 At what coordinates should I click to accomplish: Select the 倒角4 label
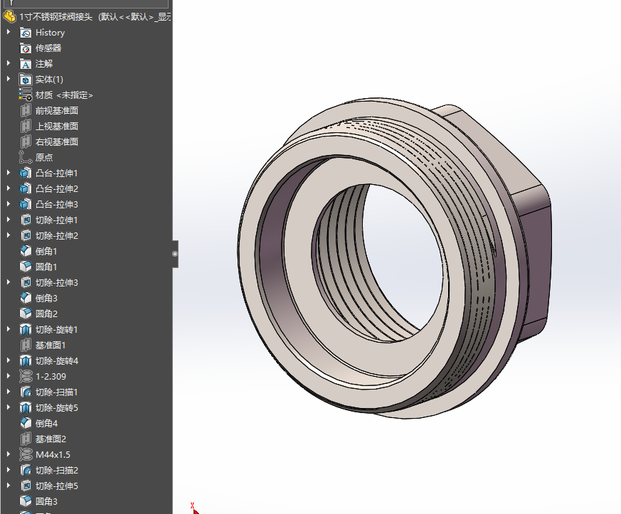click(46, 424)
